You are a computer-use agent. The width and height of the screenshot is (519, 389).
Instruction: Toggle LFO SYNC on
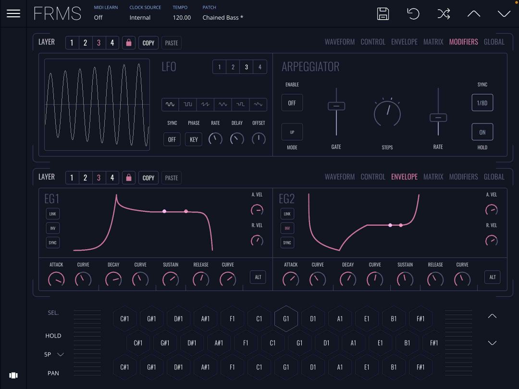[172, 139]
